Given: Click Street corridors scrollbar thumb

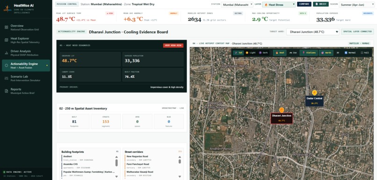Looking at the screenshot, I should coord(180,161).
